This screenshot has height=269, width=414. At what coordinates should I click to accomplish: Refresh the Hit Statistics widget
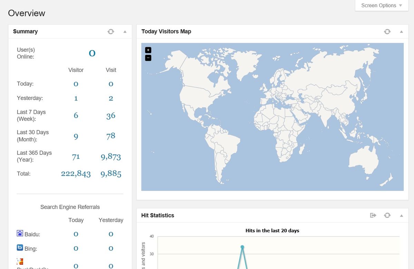tap(387, 215)
